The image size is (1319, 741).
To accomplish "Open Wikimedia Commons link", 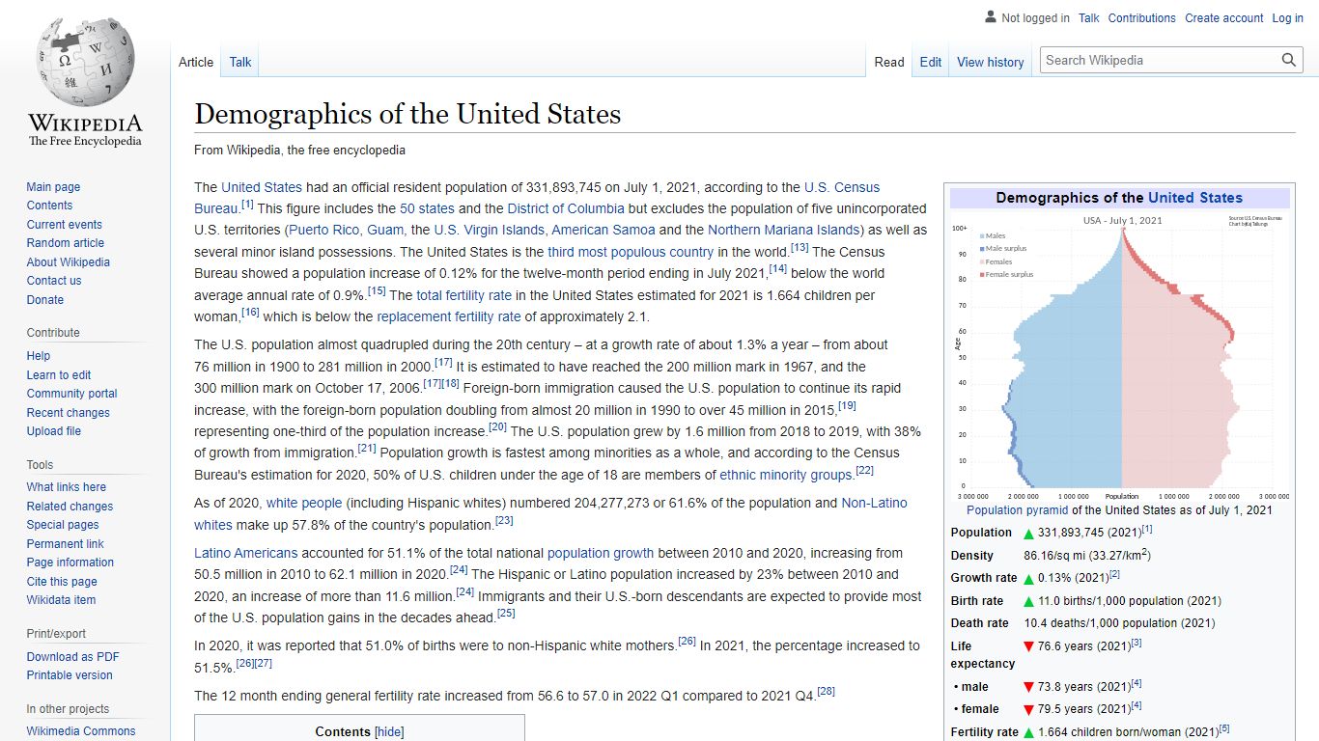I will pos(81,731).
